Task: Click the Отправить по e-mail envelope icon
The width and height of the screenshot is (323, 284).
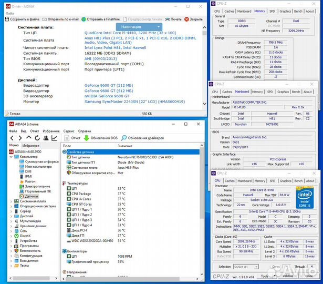Action: tap(44, 19)
